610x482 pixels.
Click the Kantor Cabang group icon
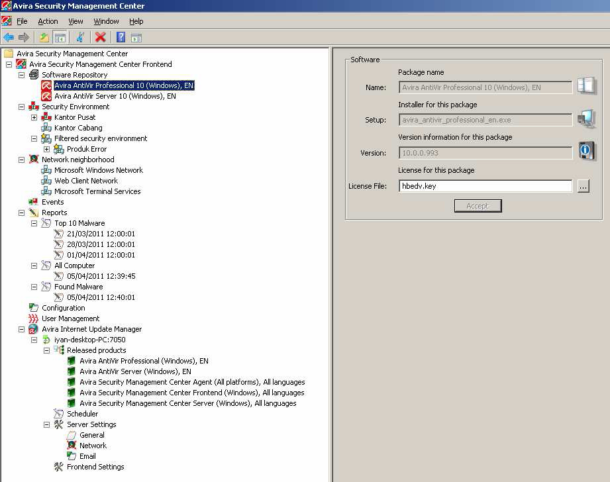[46, 128]
